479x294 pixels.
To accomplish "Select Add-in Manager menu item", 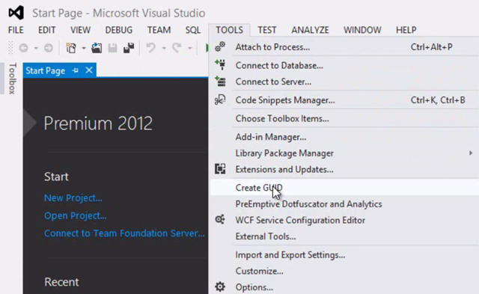I will pos(344,137).
